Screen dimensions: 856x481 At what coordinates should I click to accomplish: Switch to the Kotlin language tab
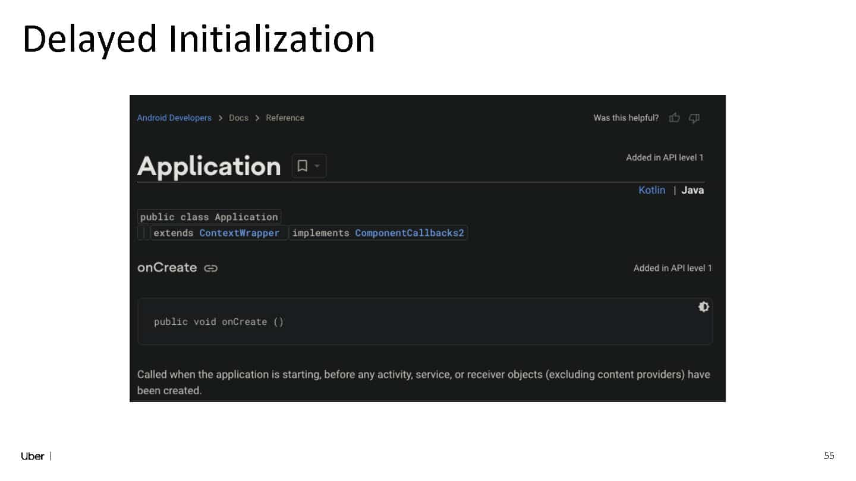pos(652,190)
